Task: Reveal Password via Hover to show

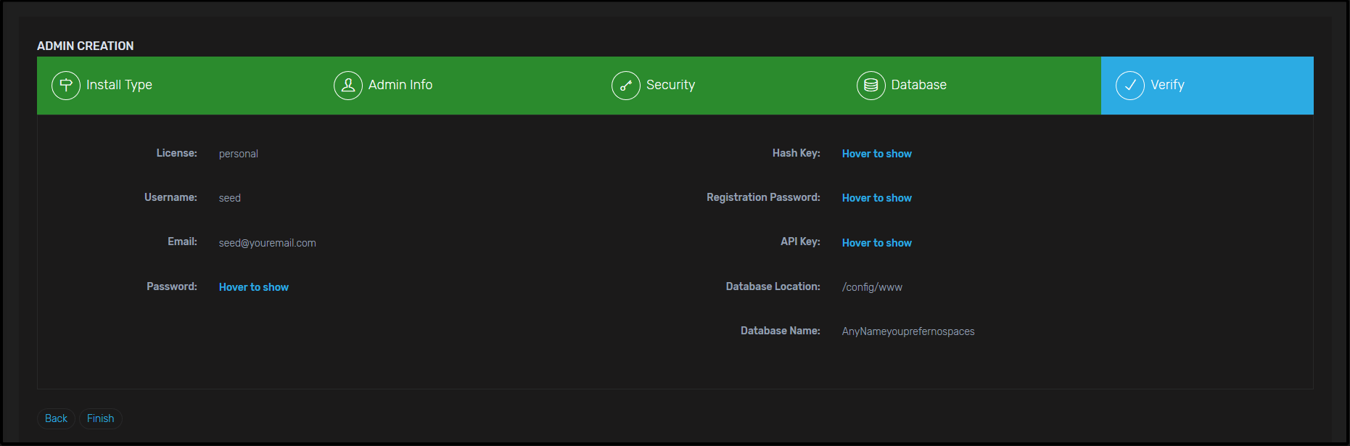Action: pyautogui.click(x=253, y=287)
